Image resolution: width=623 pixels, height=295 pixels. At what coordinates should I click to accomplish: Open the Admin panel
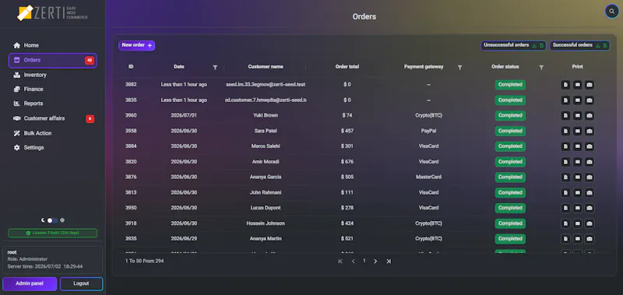(30, 284)
